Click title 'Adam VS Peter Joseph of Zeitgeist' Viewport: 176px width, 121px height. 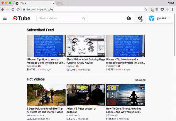pyautogui.click(x=81, y=110)
